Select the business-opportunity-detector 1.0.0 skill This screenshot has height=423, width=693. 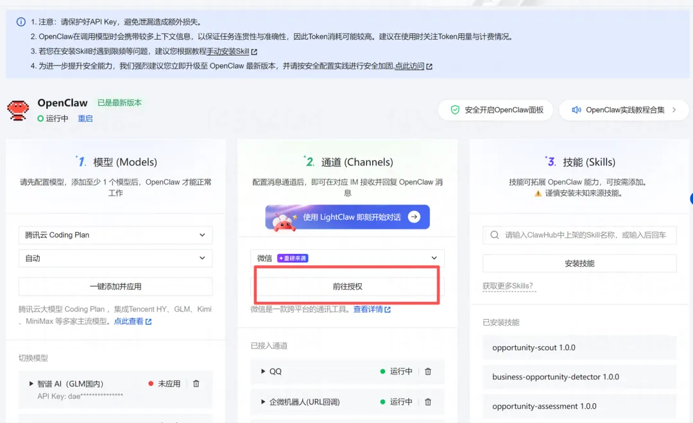(579, 377)
